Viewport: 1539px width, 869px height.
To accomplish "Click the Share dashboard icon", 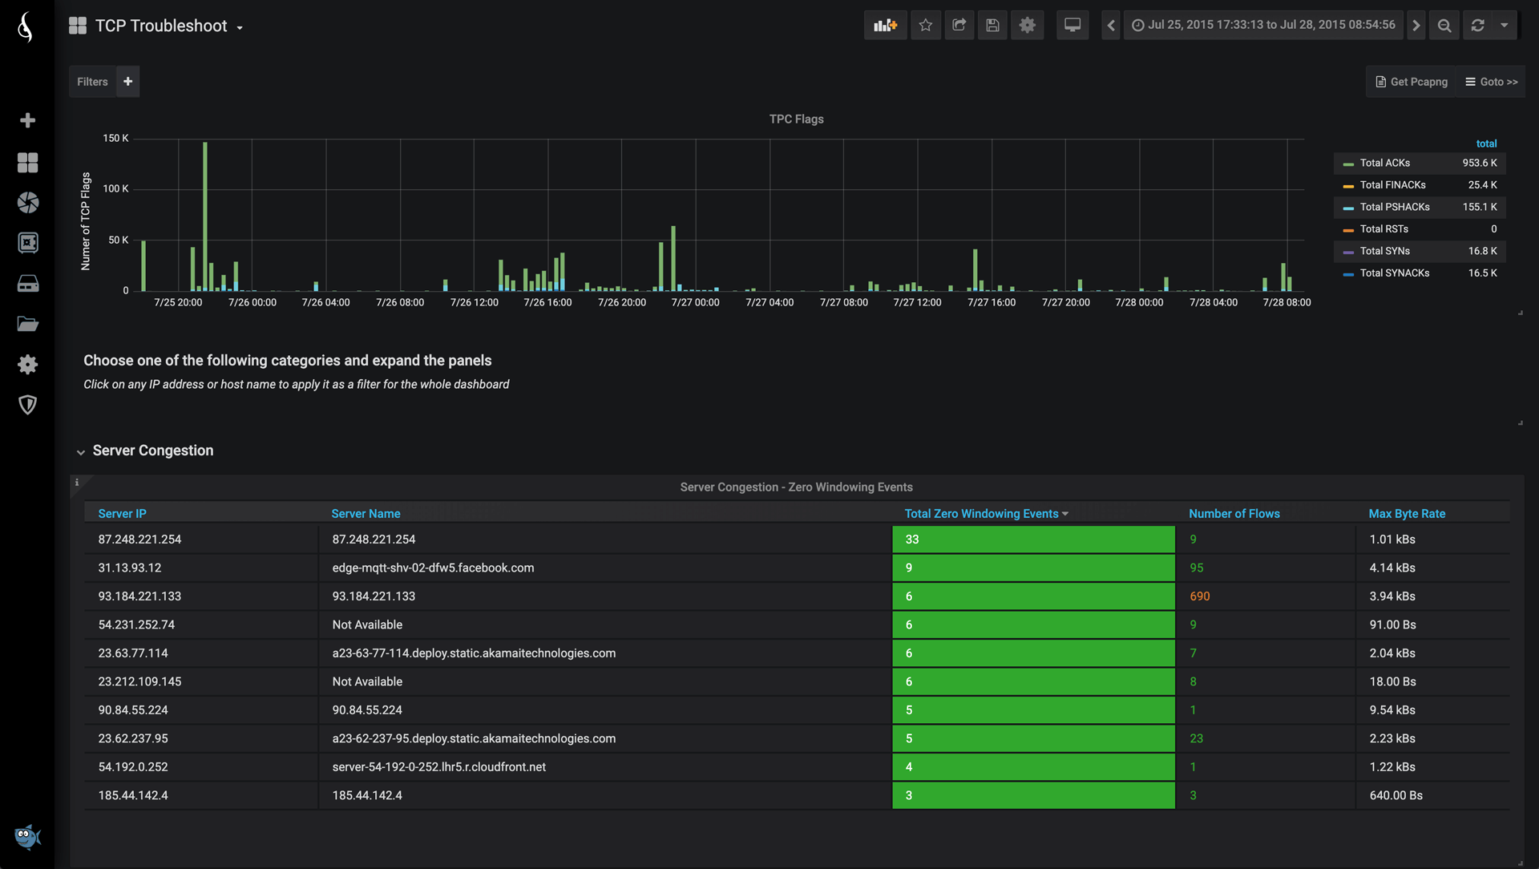I will (959, 26).
